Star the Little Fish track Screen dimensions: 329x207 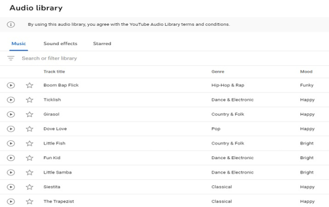30,144
